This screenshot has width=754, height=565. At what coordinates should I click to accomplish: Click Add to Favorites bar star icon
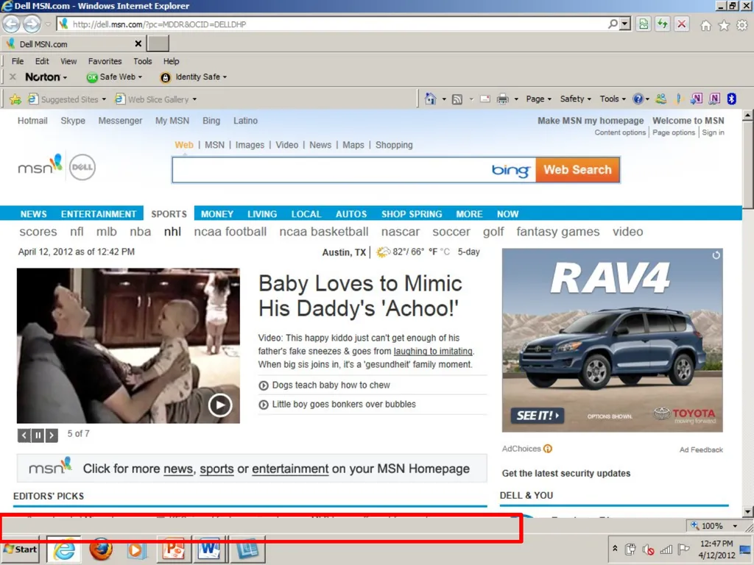pos(15,99)
